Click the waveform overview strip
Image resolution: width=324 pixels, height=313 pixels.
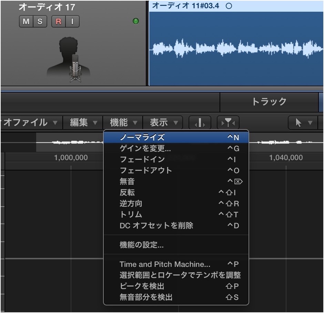click(x=70, y=142)
